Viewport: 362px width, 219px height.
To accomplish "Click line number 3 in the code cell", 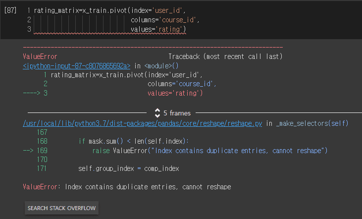I will click(29, 29).
